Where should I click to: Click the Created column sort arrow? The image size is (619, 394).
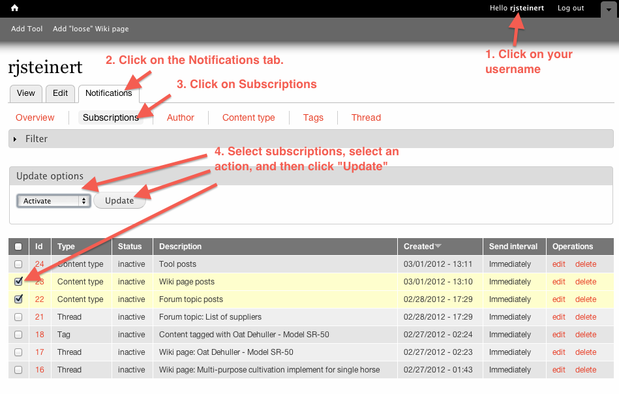[438, 247]
